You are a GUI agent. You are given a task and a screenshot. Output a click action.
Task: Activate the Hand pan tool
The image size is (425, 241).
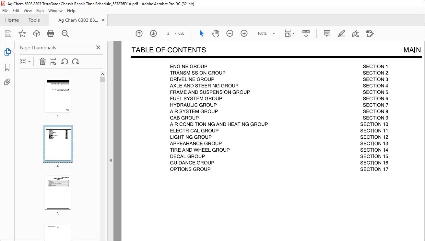click(216, 33)
